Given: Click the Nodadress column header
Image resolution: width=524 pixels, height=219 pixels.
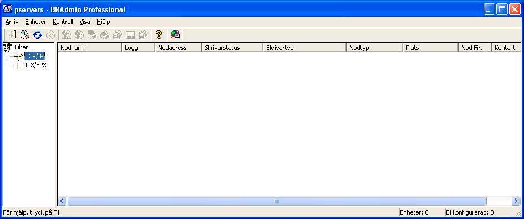Looking at the screenshot, I should coord(178,48).
